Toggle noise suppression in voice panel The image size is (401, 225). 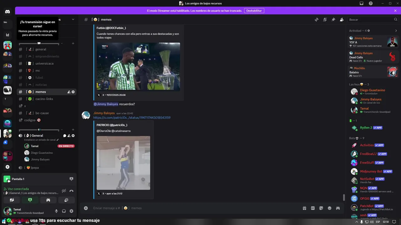(64, 191)
